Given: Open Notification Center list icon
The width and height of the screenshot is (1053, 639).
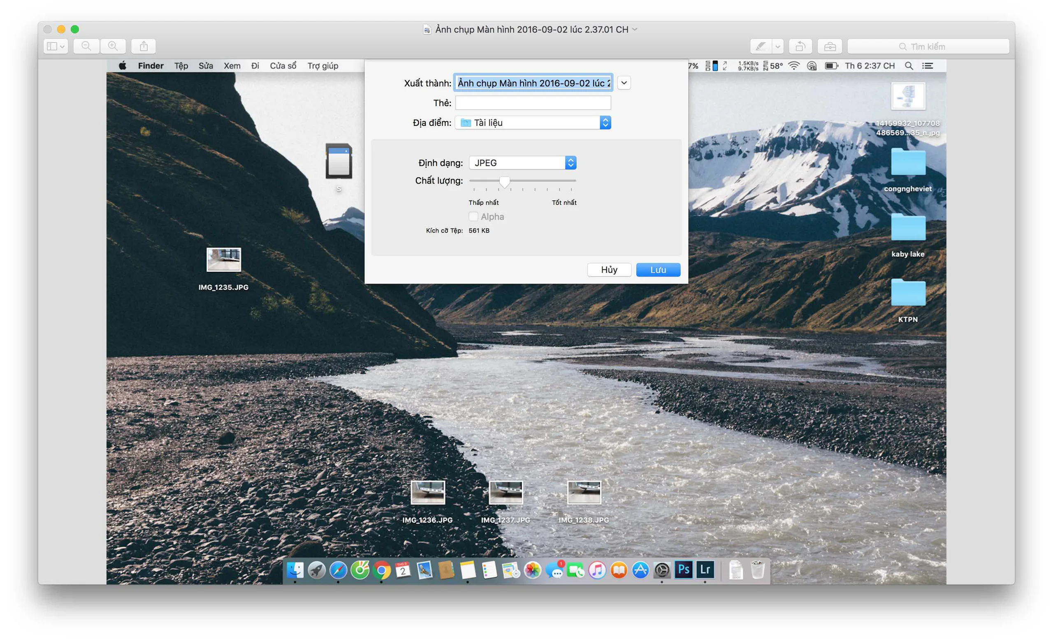Looking at the screenshot, I should pyautogui.click(x=928, y=66).
